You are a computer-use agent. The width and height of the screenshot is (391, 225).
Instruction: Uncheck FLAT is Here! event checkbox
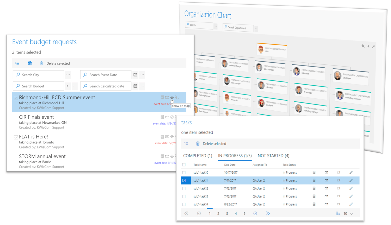[16, 137]
